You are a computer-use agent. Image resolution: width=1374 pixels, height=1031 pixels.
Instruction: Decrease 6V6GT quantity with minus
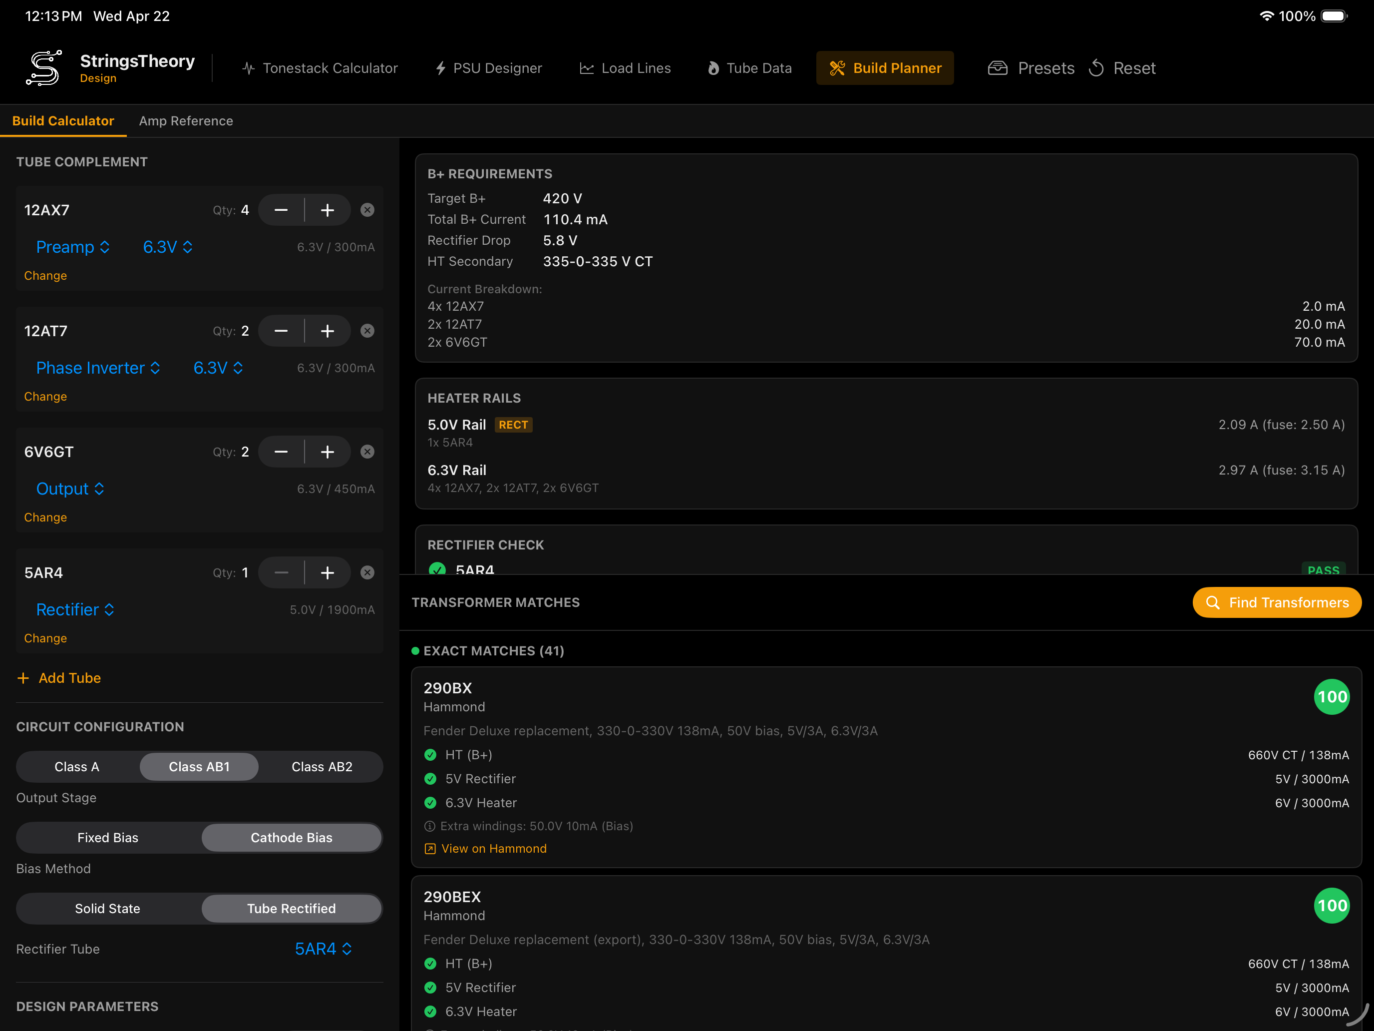pyautogui.click(x=282, y=452)
